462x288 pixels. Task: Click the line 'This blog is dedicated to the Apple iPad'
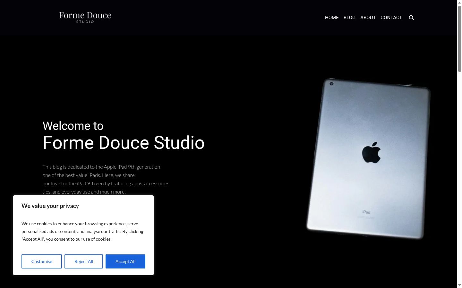pos(101,167)
